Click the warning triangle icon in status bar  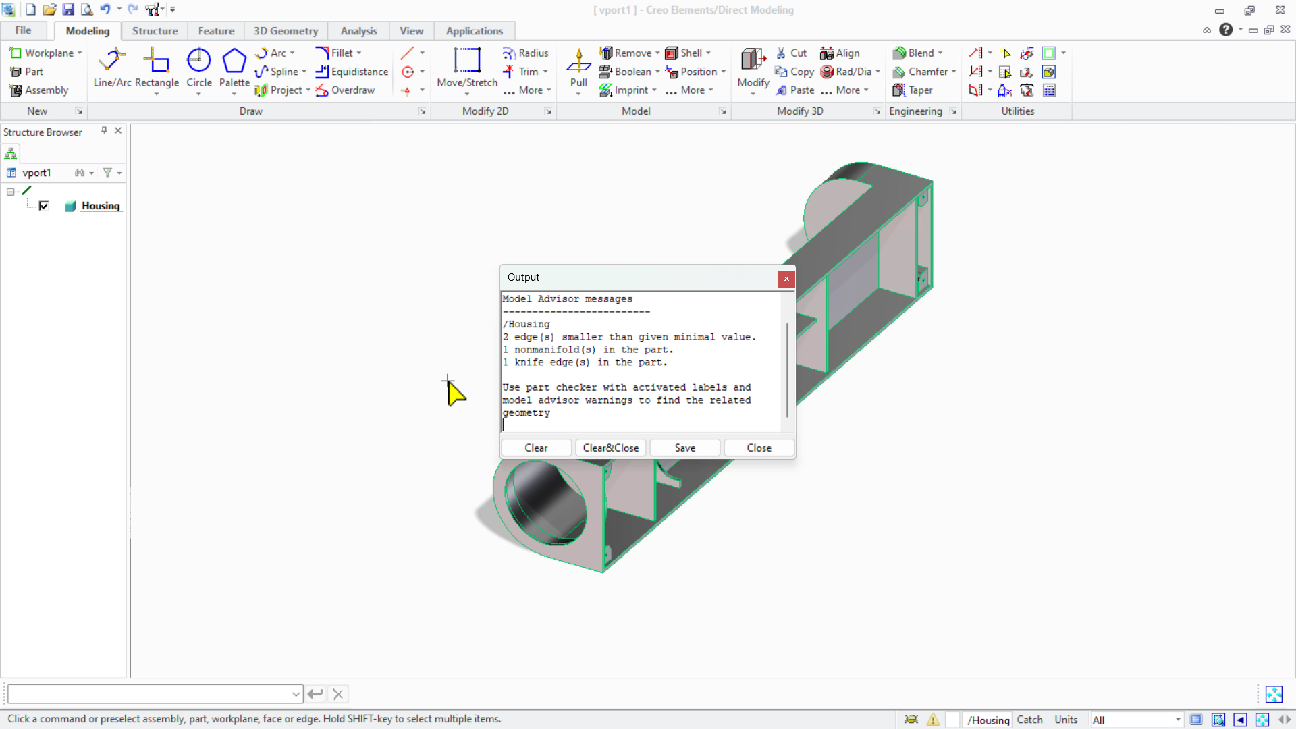point(933,720)
